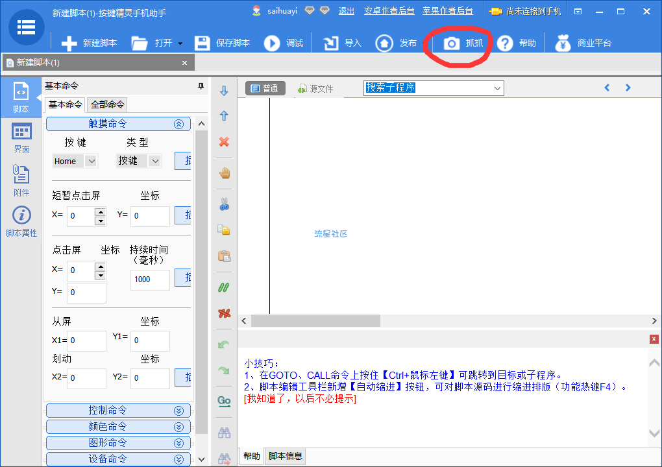This screenshot has width=662, height=467.
Task: Open the 界面 panel in the sidebar
Action: (21, 138)
